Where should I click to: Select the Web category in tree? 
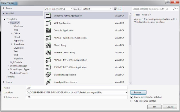click(x=16, y=30)
